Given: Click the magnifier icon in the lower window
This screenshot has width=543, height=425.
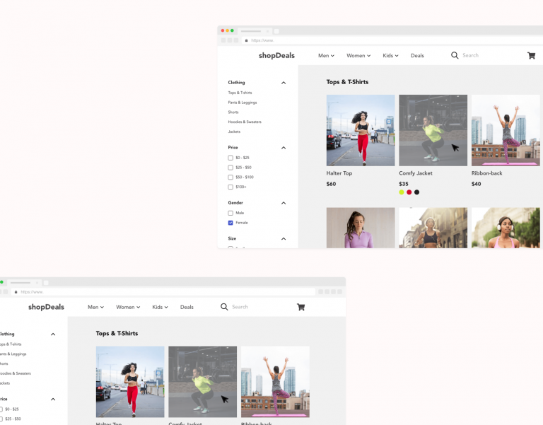Looking at the screenshot, I should pyautogui.click(x=224, y=307).
